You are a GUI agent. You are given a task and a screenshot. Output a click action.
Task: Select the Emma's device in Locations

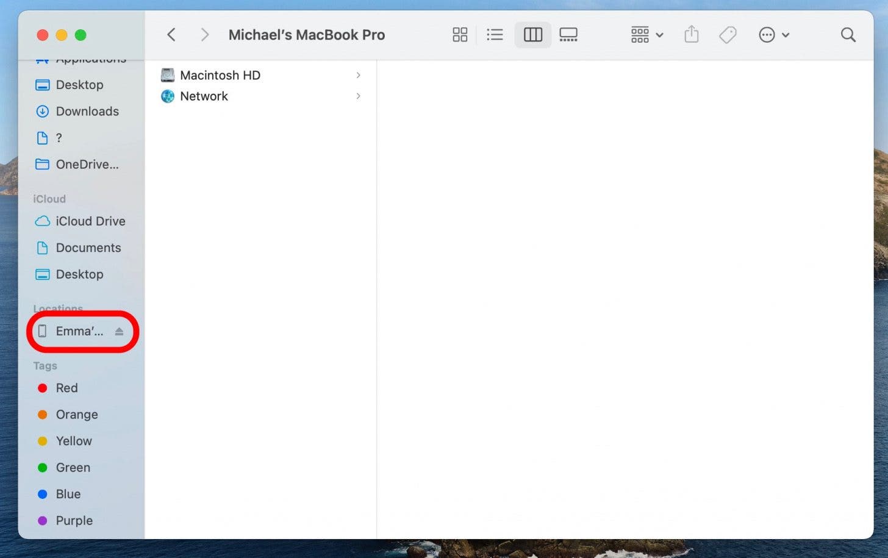point(79,331)
